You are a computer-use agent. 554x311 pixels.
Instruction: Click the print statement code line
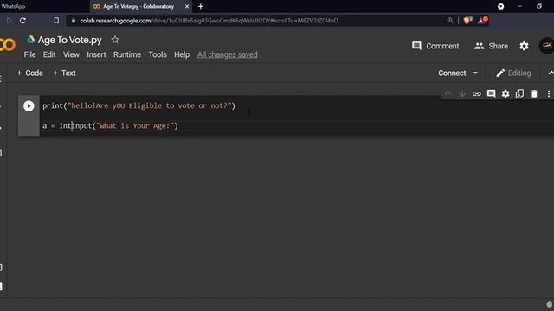(x=138, y=105)
